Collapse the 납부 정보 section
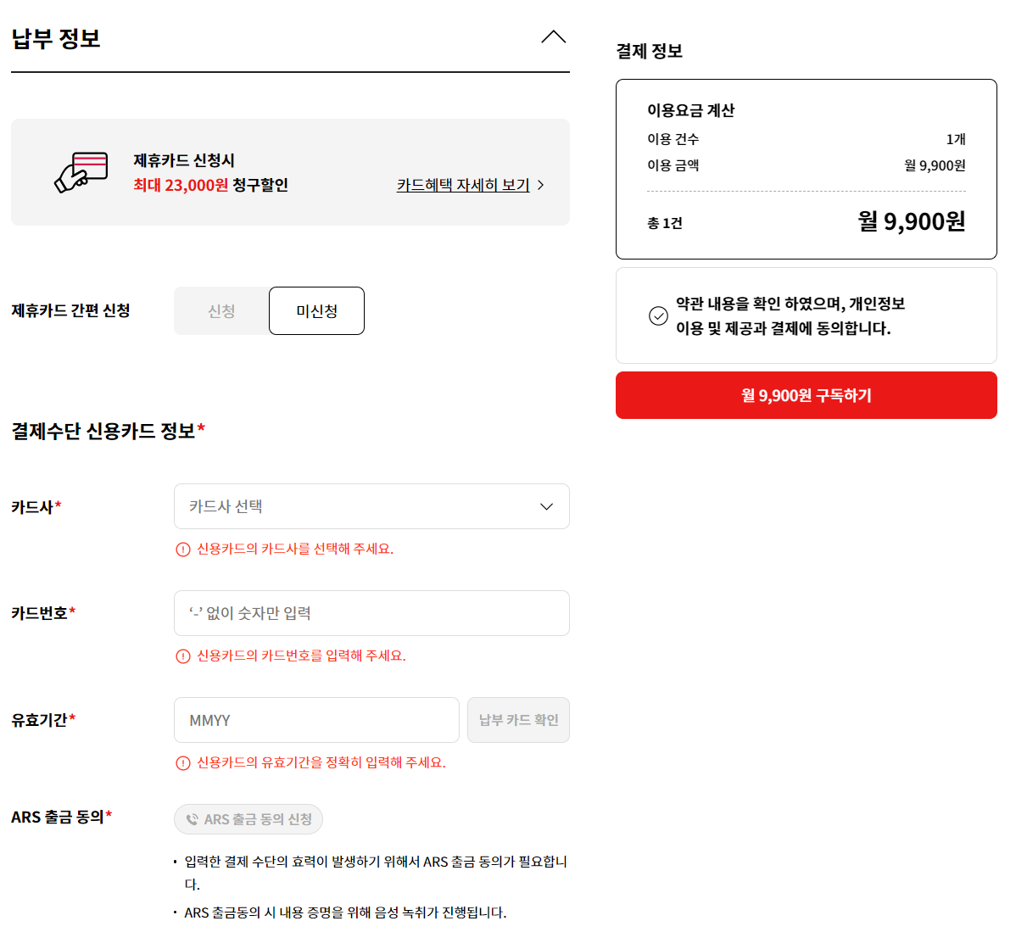This screenshot has width=1016, height=932. [553, 36]
